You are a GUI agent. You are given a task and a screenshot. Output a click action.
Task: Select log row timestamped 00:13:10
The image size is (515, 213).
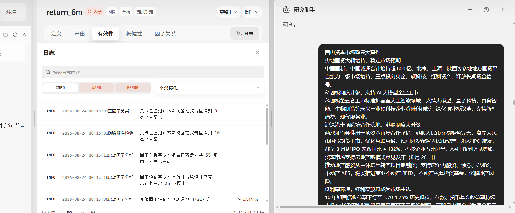point(151,180)
